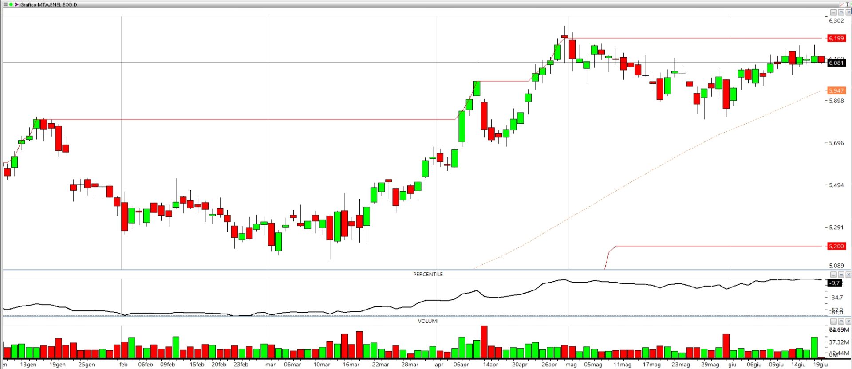Click the apr month label on time axis
The image size is (852, 369).
tap(439, 365)
